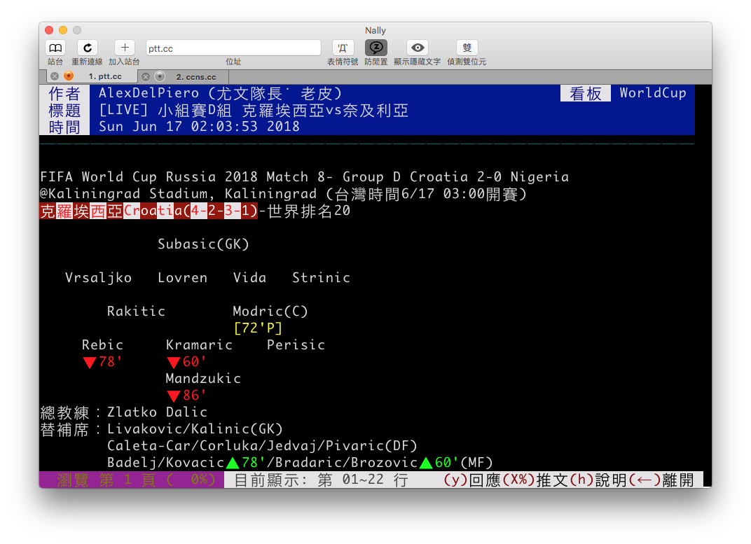Click the player name Vida
The width and height of the screenshot is (751, 544).
249,278
